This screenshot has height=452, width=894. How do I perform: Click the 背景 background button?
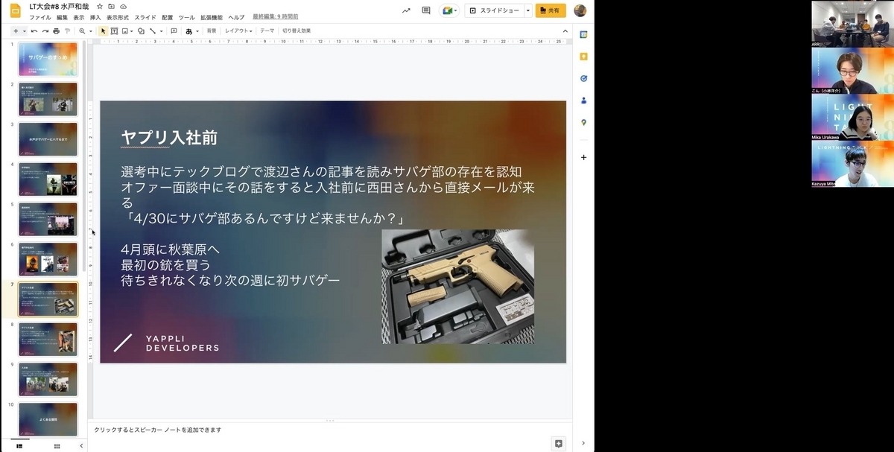tap(212, 31)
